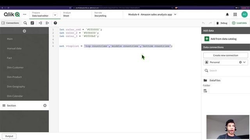Reload the page in the browser
250x140 pixels.
pyautogui.click(x=8, y=8)
